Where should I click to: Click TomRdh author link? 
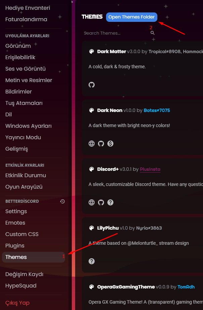[186, 287]
